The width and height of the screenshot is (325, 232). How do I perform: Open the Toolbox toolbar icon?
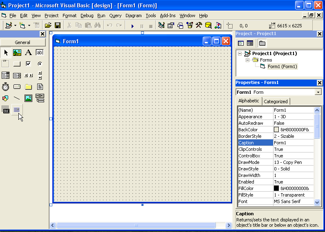(199, 25)
